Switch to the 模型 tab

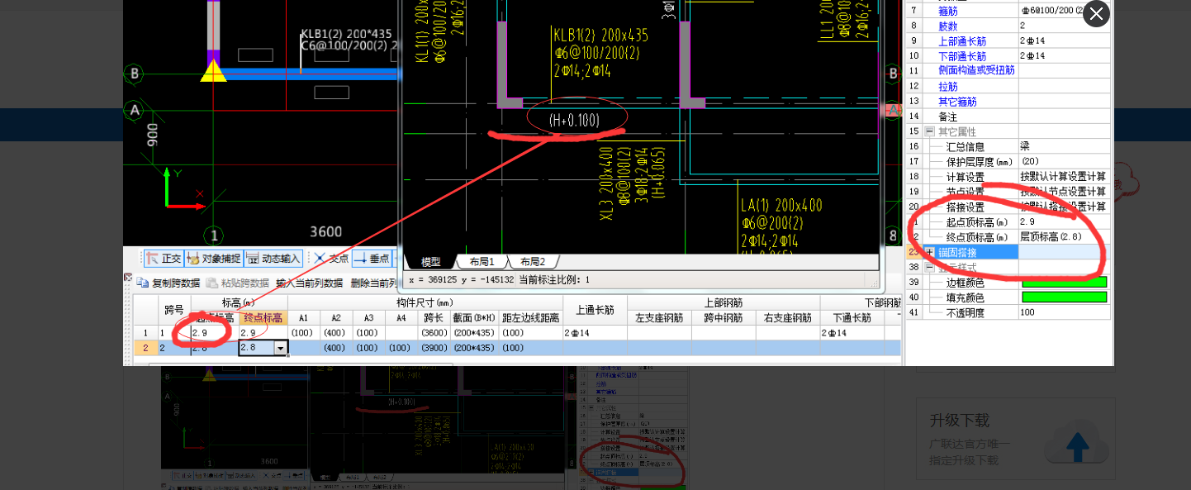tap(430, 261)
